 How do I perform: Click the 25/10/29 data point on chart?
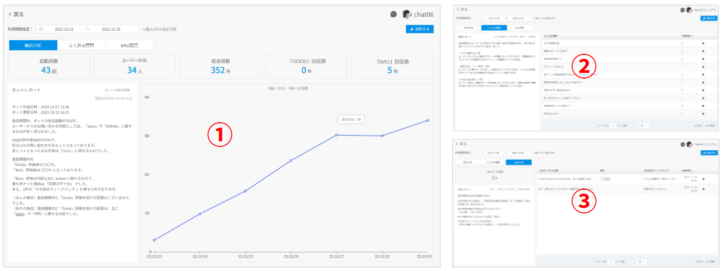click(428, 120)
